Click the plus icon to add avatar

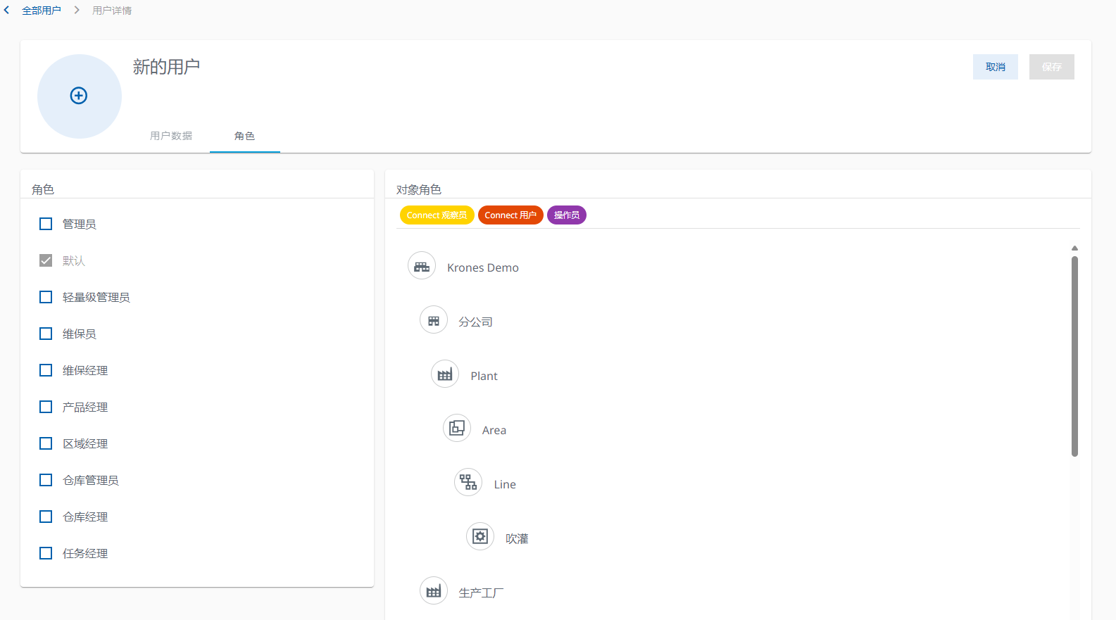pos(79,96)
